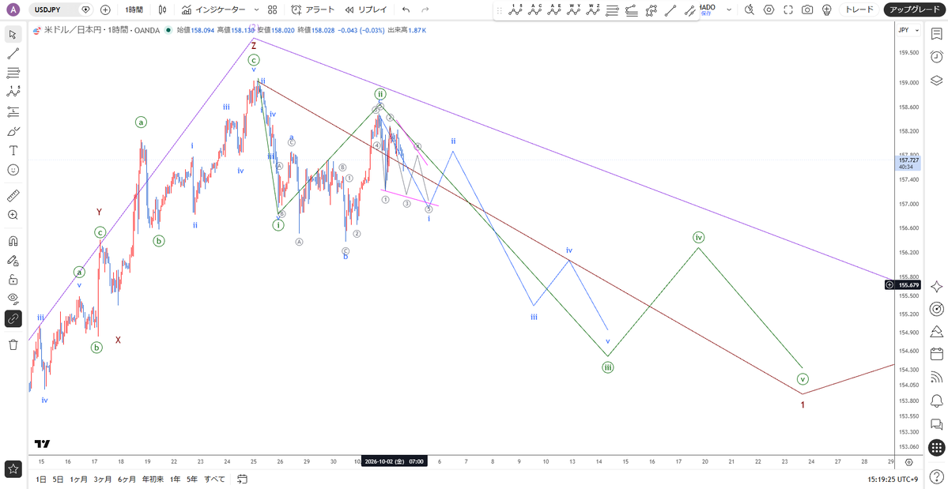Click the トレード trade button

(x=859, y=9)
